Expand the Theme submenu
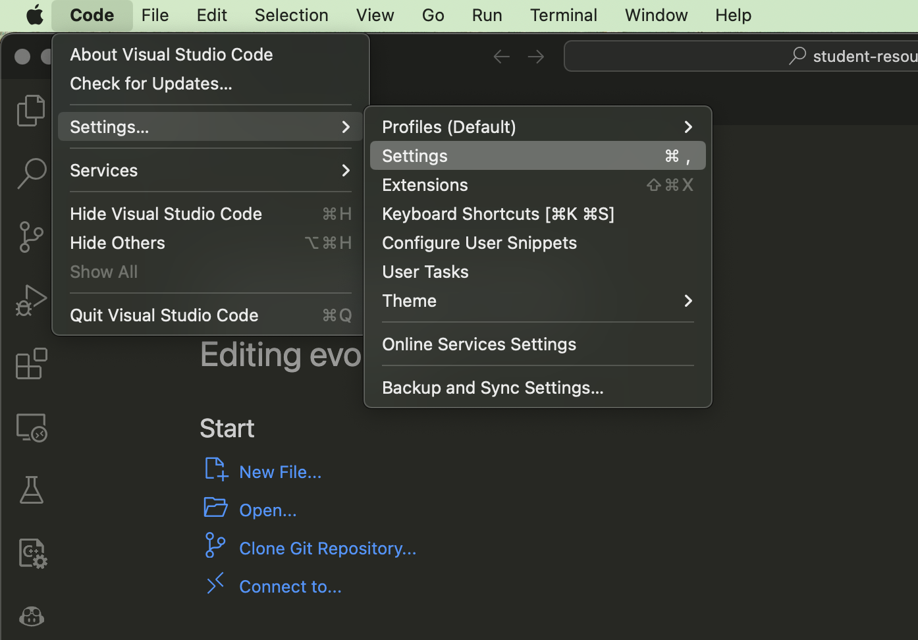Image resolution: width=918 pixels, height=640 pixels. tap(409, 300)
